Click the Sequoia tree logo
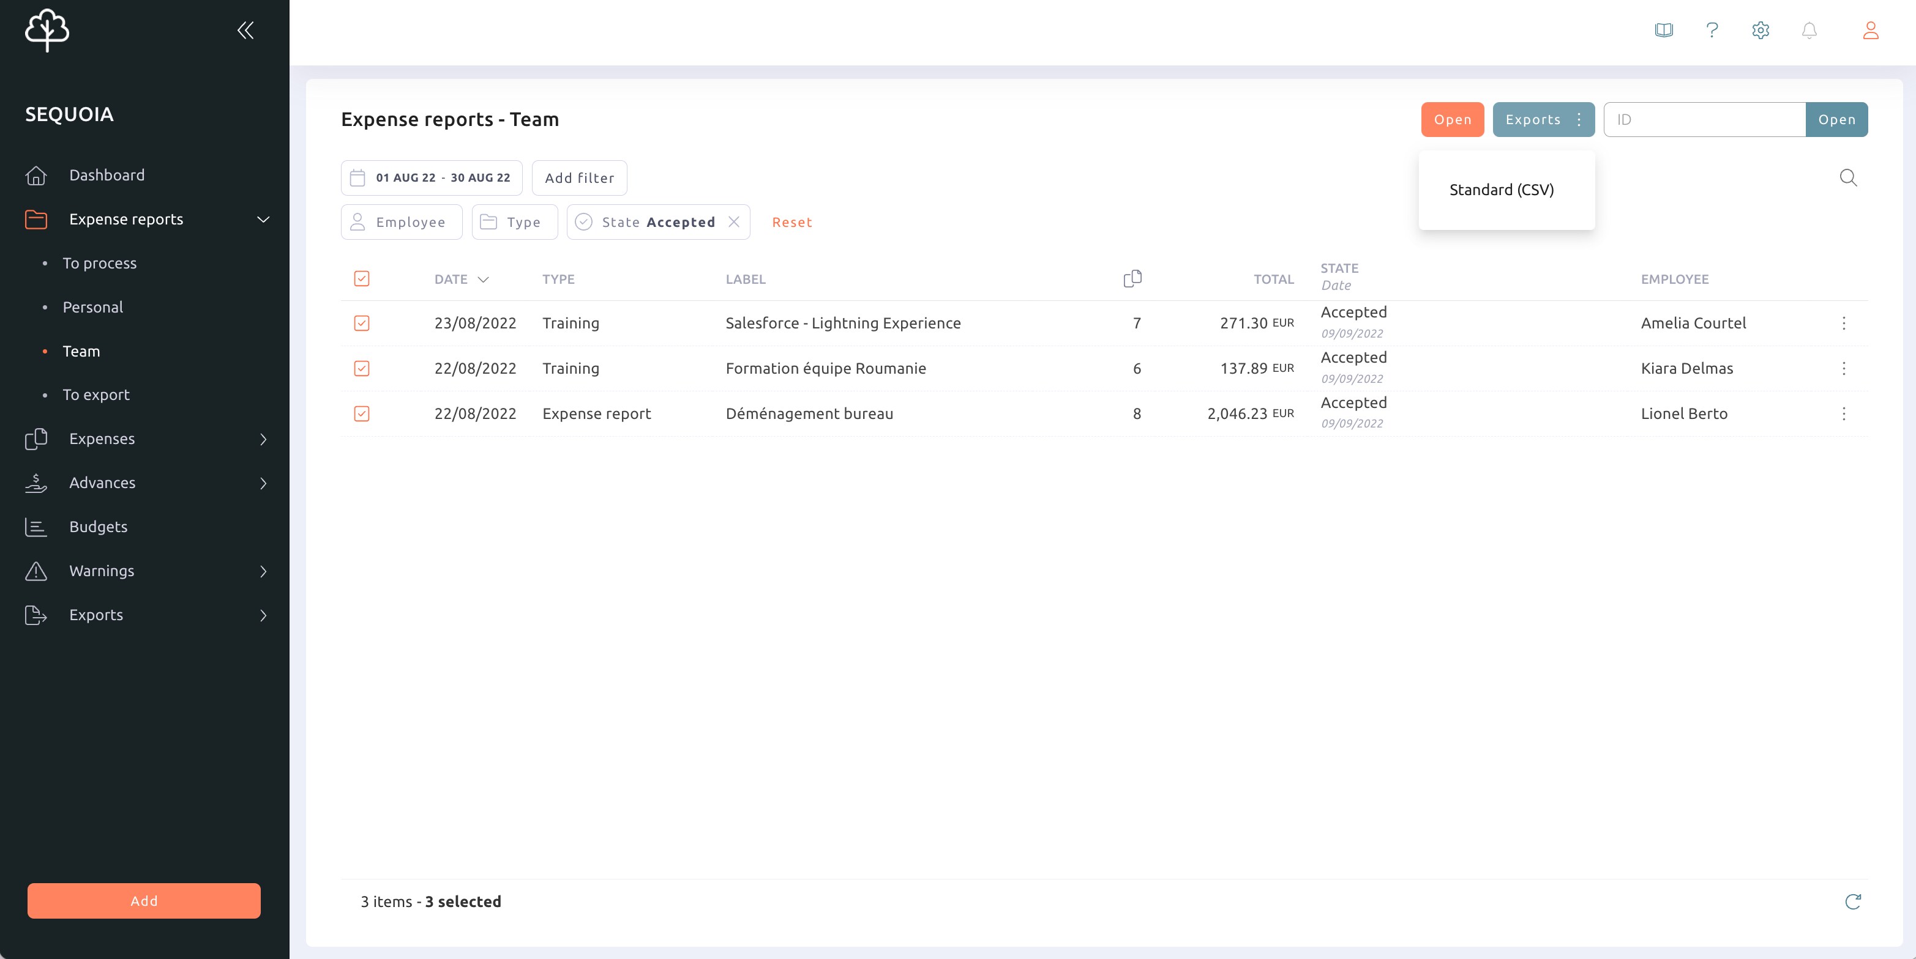 (x=47, y=30)
